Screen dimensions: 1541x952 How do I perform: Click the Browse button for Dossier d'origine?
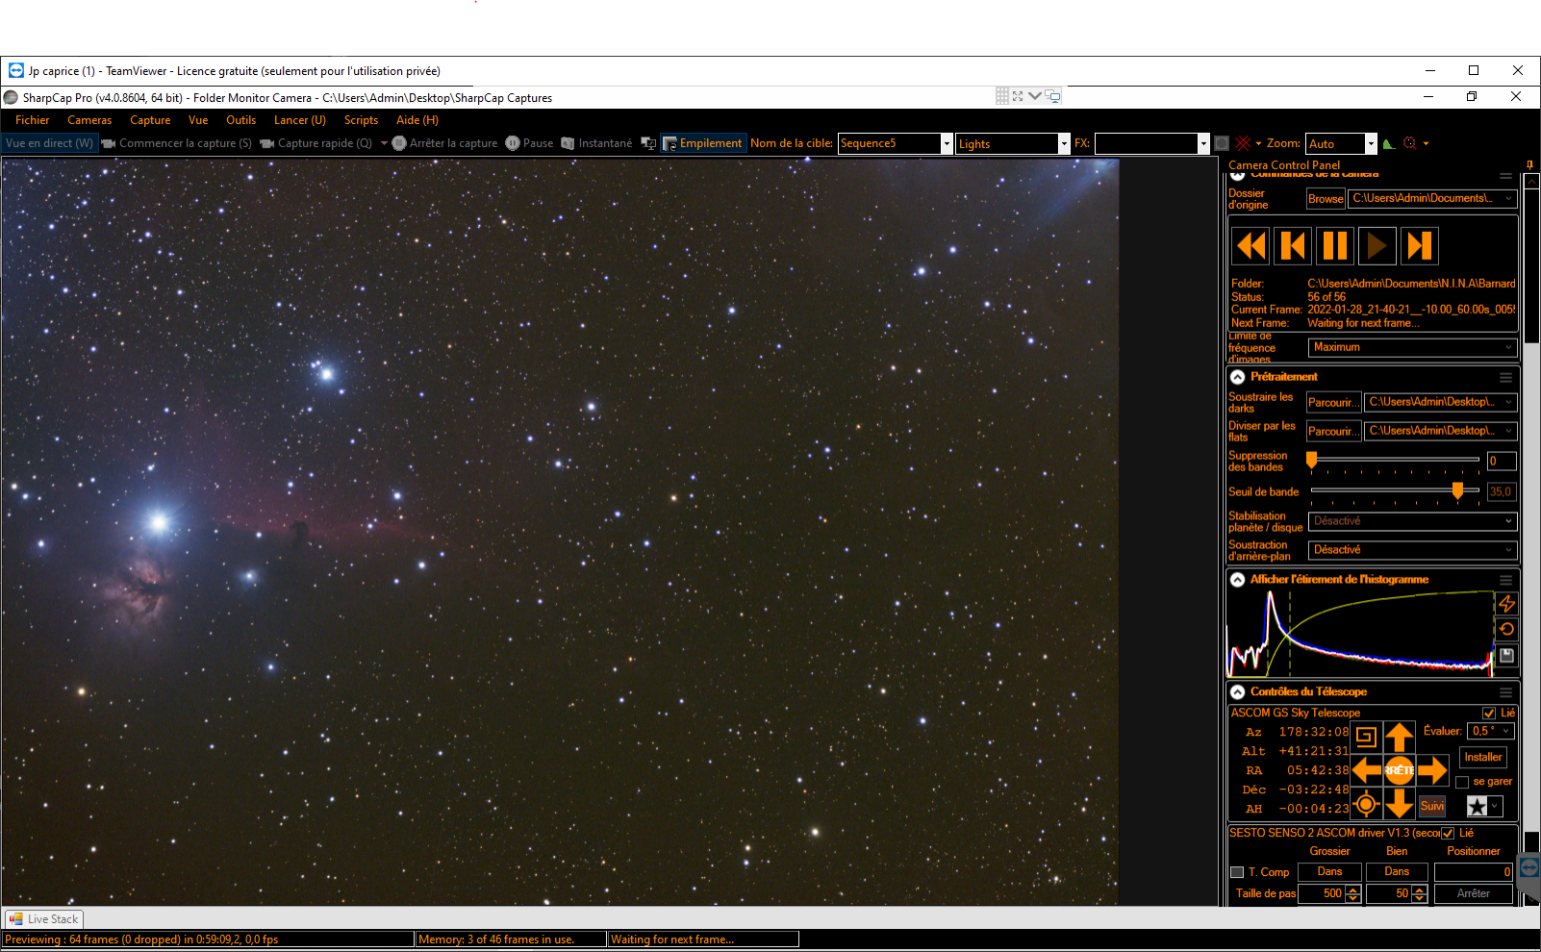coord(1326,199)
